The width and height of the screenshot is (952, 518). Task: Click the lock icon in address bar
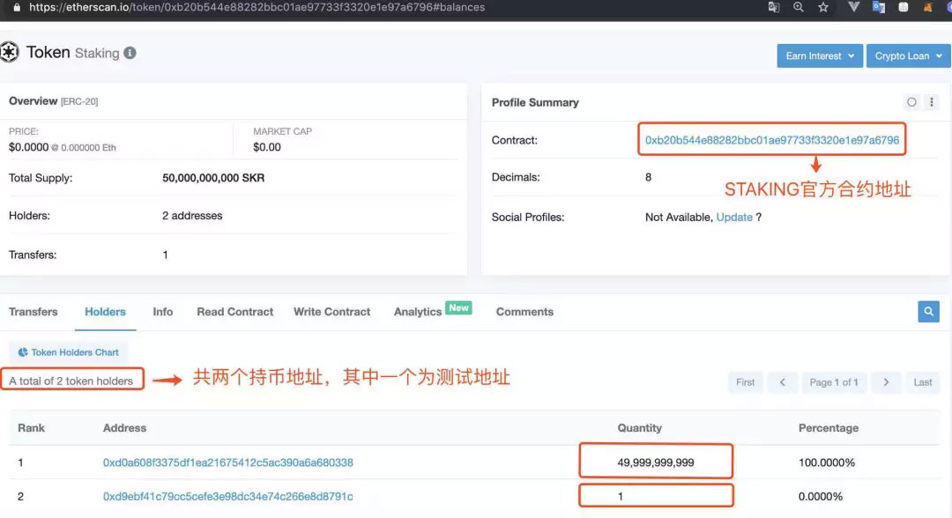pos(17,7)
